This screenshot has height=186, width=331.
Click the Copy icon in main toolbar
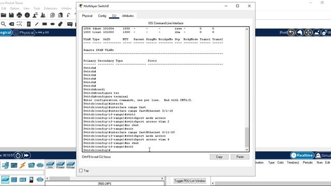pyautogui.click(x=52, y=15)
